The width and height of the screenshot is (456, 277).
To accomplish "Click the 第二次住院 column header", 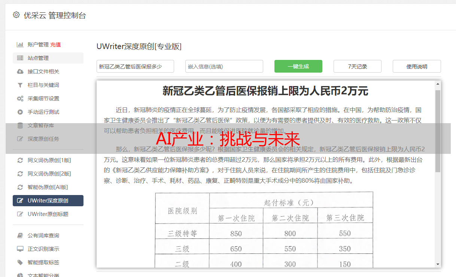I will (x=290, y=218).
